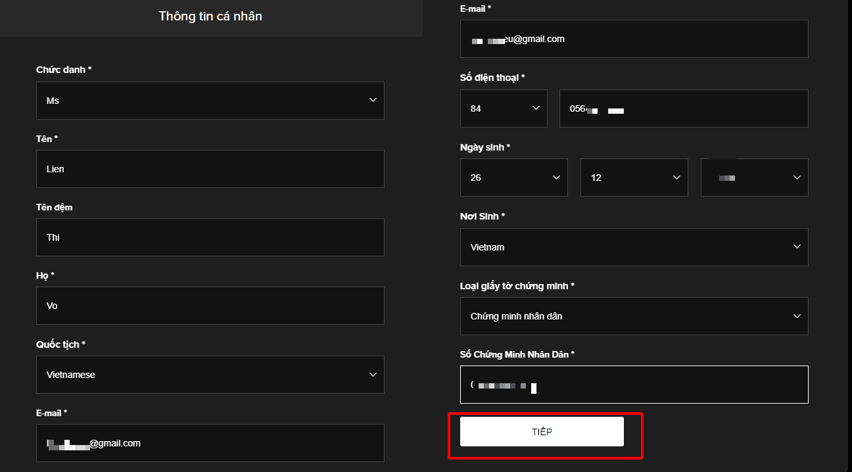Open the Nơi sinh dropdown showing Vietnam
This screenshot has height=472, width=852.
(x=634, y=247)
